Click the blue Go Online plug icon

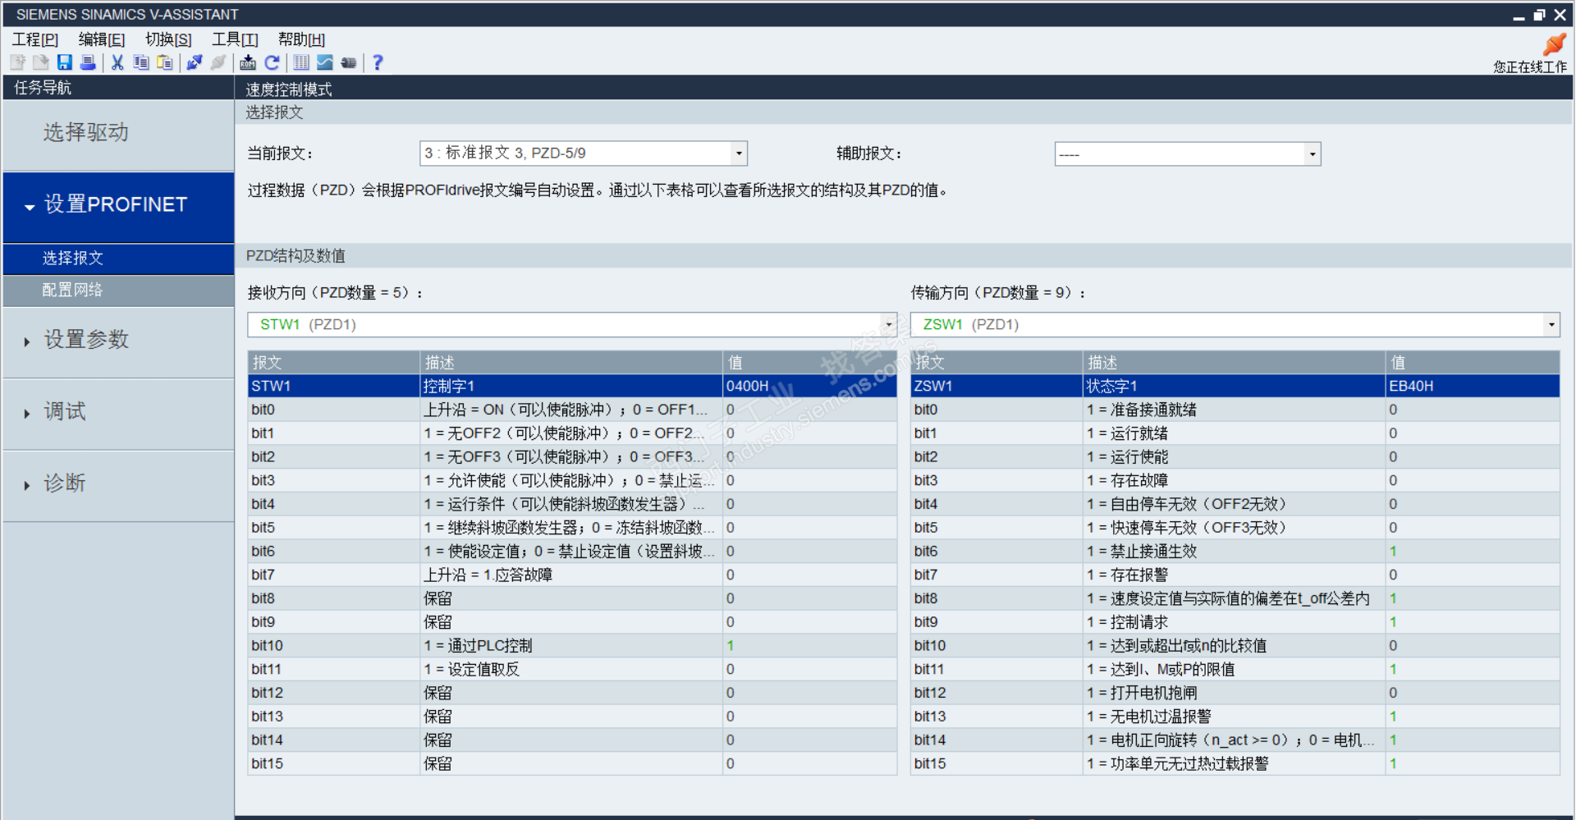pyautogui.click(x=195, y=62)
